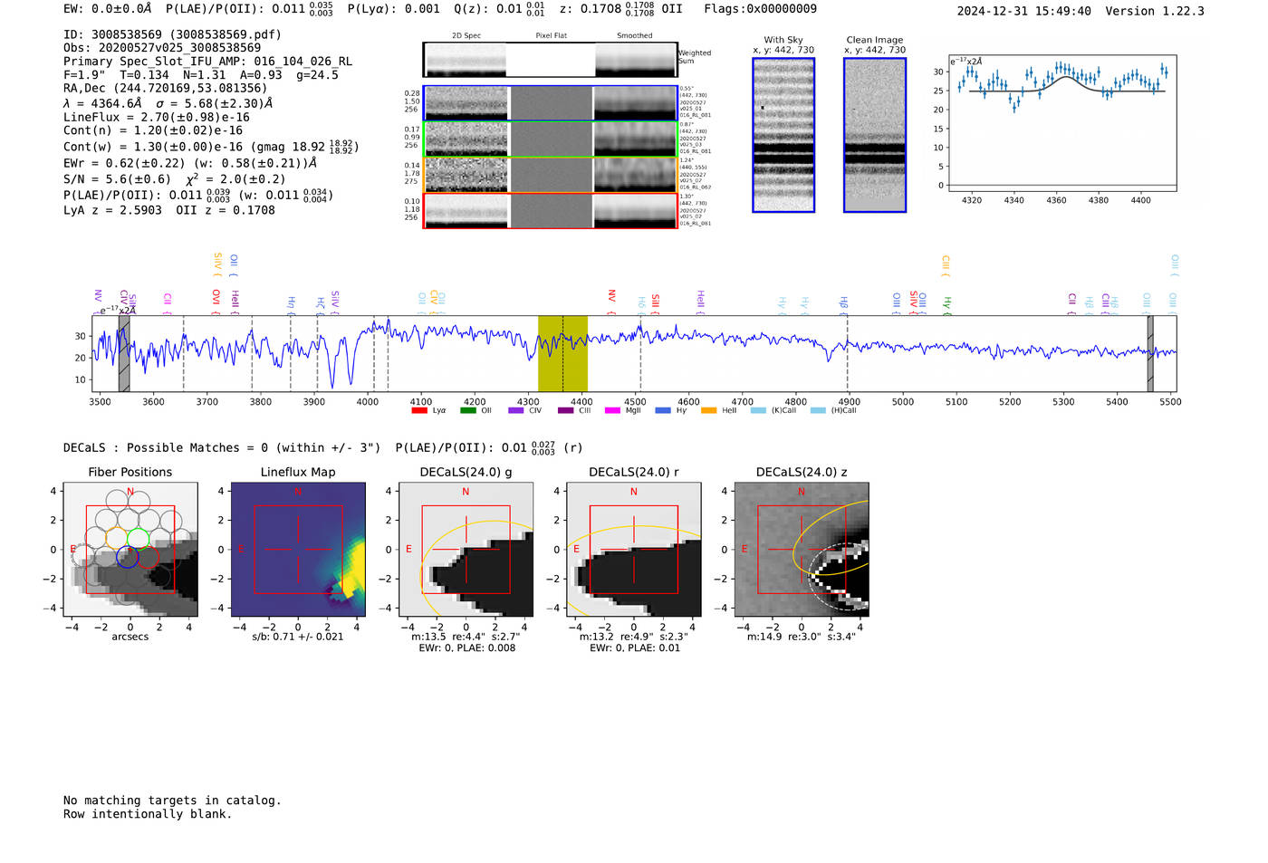Click the white dashed ellipse in DECaLS z
The width and height of the screenshot is (1268, 863).
838,575
